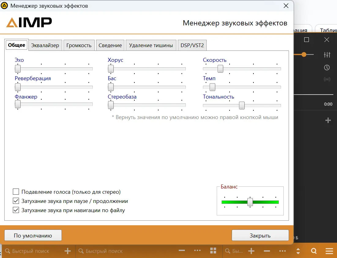Select the Общее tab

(x=17, y=45)
